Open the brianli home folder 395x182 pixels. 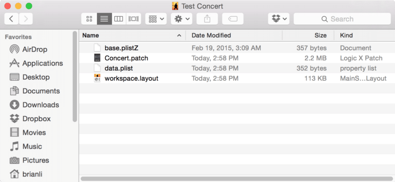click(26, 174)
